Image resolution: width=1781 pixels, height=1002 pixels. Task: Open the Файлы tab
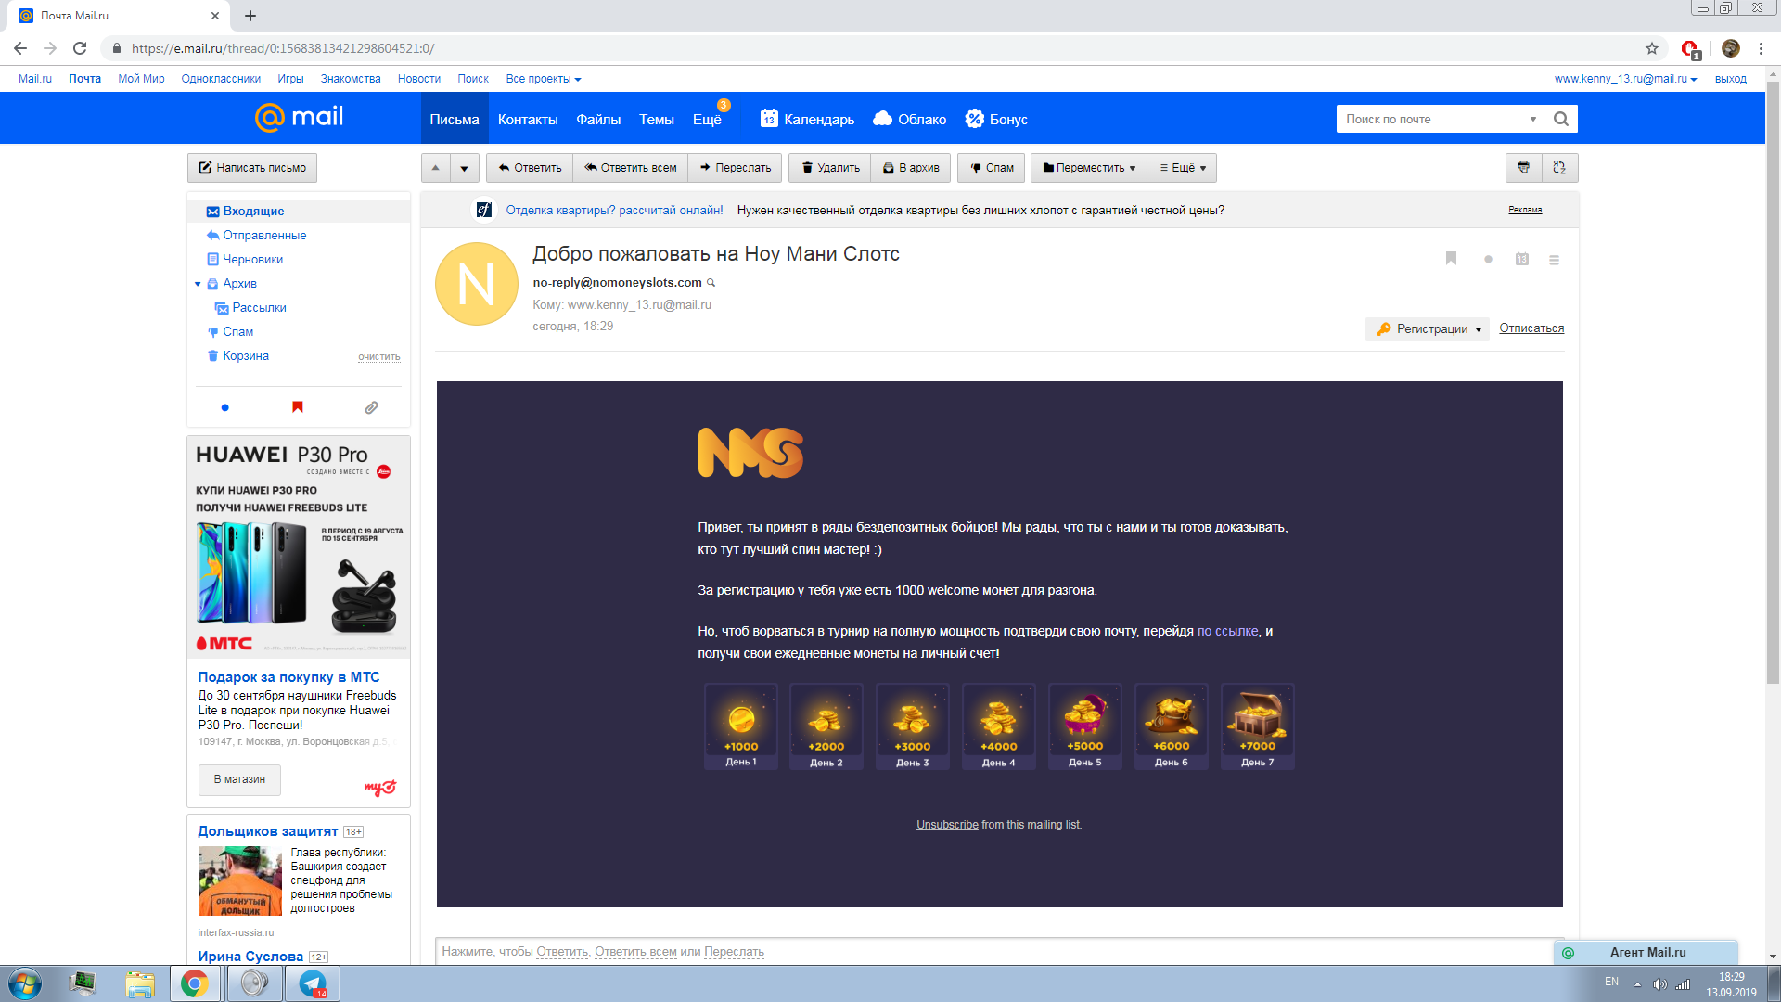[598, 119]
